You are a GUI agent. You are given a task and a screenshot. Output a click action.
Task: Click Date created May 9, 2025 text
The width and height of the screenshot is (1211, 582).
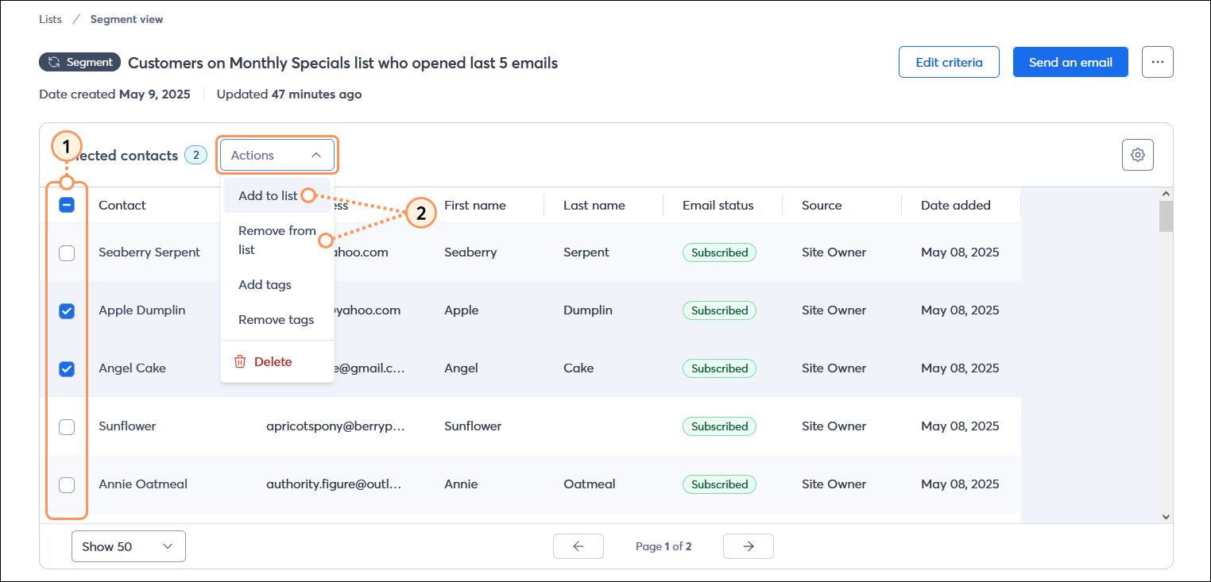tap(114, 94)
